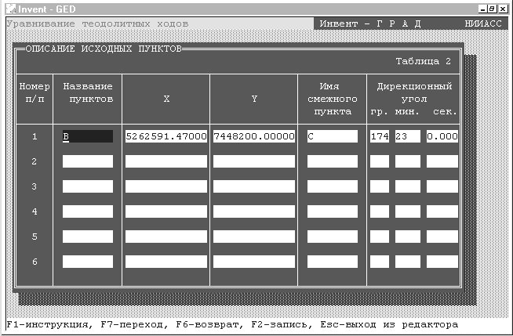The height and width of the screenshot is (336, 513).
Task: Click the adjacent point field in row 3
Action: click(333, 186)
